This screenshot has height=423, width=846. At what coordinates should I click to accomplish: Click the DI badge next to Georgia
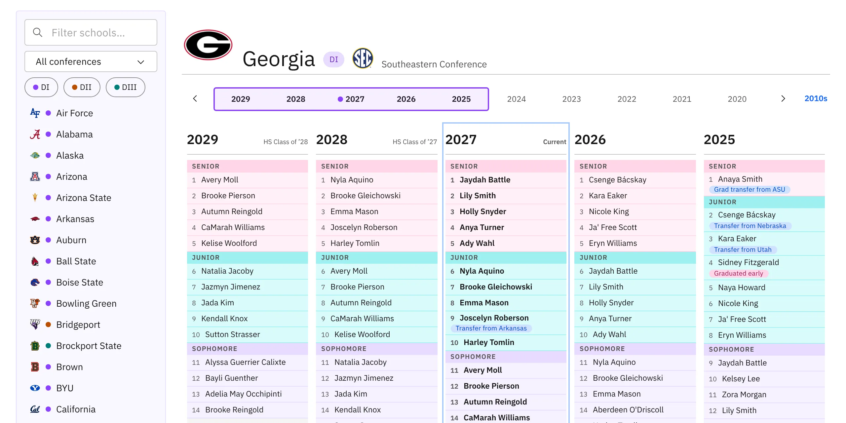pos(334,59)
